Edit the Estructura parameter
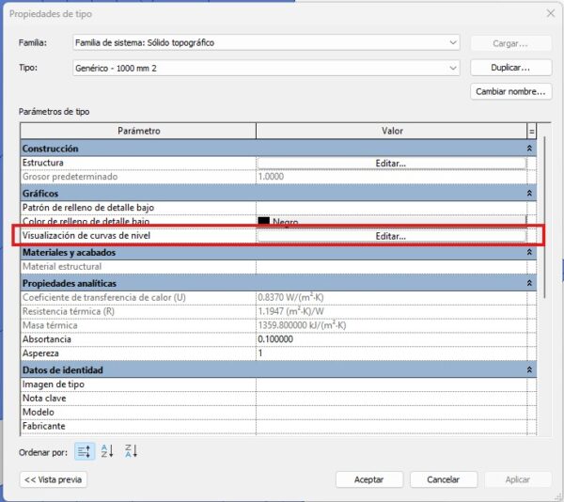This screenshot has height=502, width=564. tap(390, 163)
